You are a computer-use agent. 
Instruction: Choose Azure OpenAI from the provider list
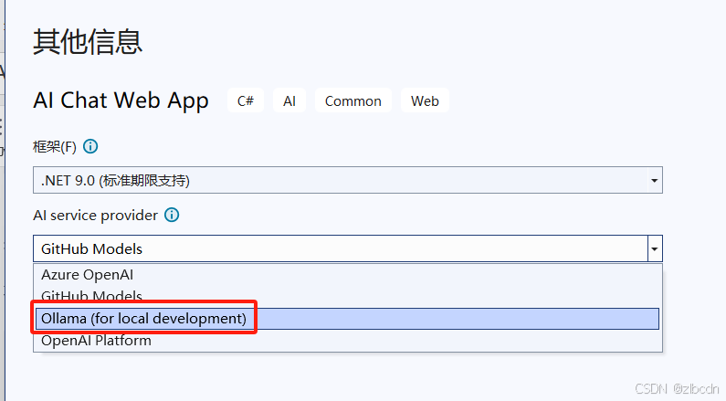pos(348,275)
